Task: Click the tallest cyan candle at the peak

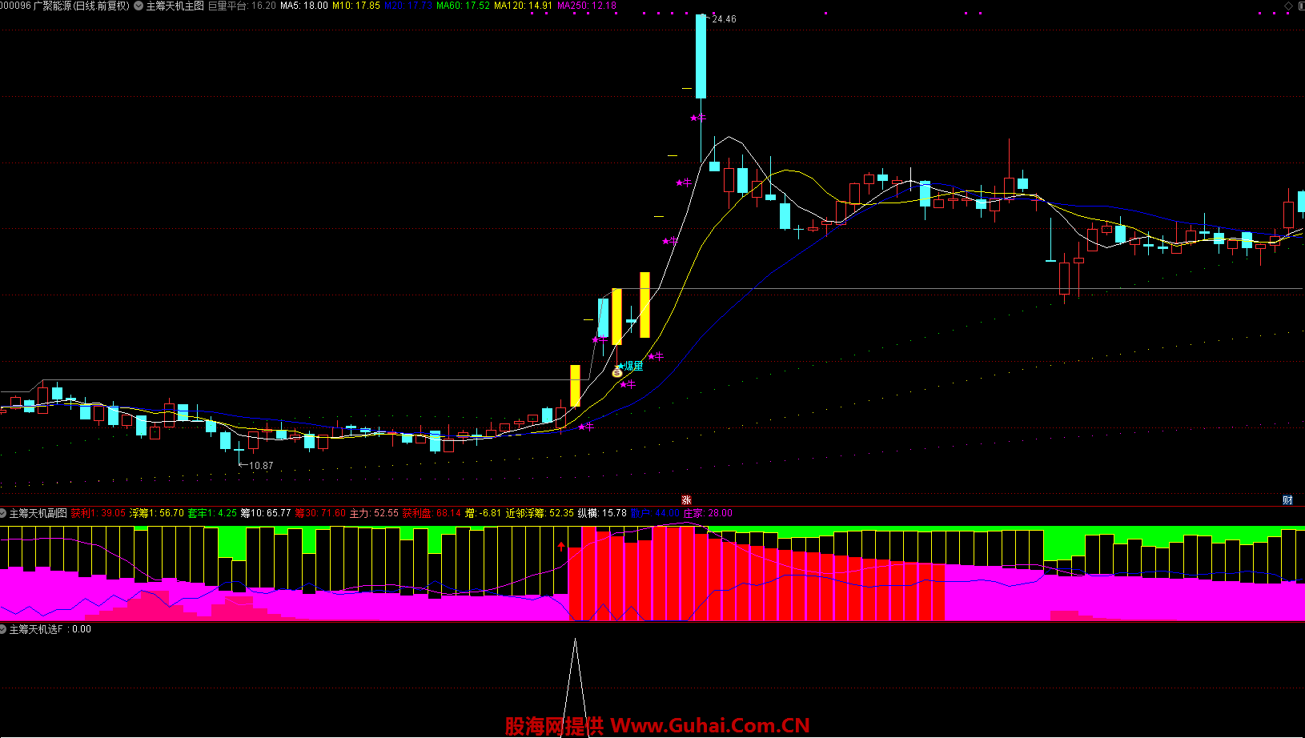Action: click(x=701, y=56)
